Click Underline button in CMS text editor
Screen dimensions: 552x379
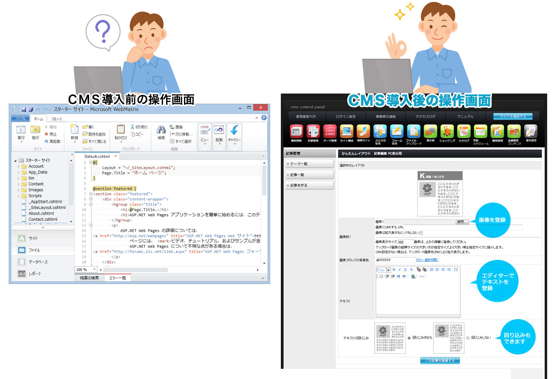coord(405,269)
